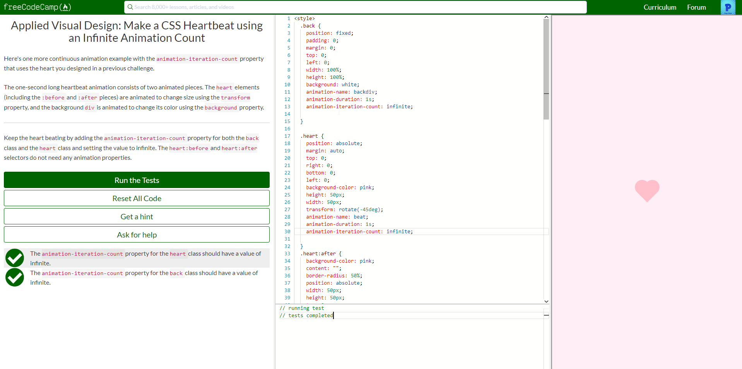This screenshot has height=369, width=742.
Task: Click the back class test checkmark icon
Action: tap(15, 277)
